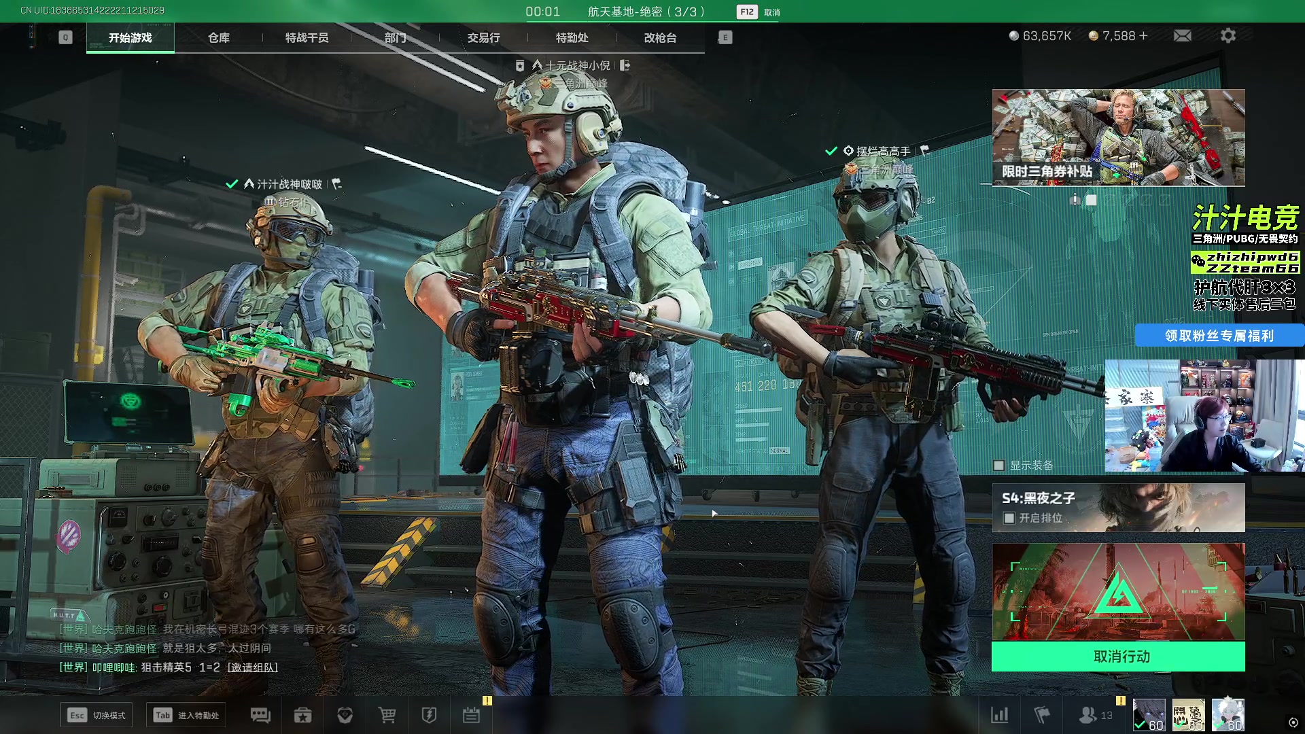Open the star supply-box icon
Viewport: 1305px width, 734px height.
click(302, 715)
